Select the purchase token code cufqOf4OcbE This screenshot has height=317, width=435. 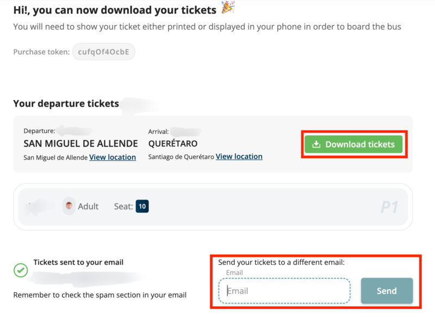[103, 52]
